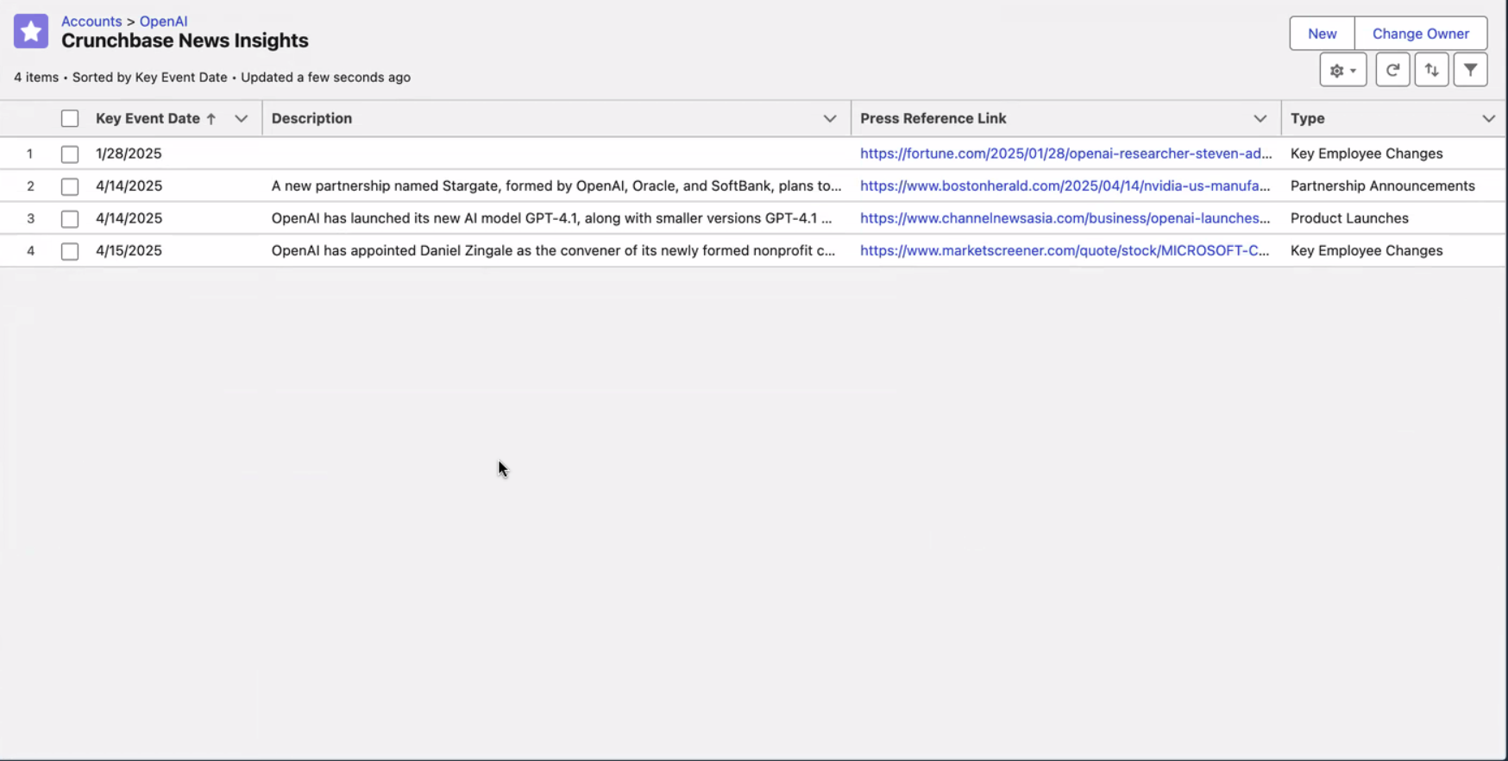Click Partnership Announcements type cell
1508x761 pixels.
tap(1382, 186)
